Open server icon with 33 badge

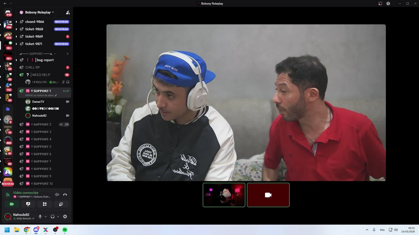point(8,97)
